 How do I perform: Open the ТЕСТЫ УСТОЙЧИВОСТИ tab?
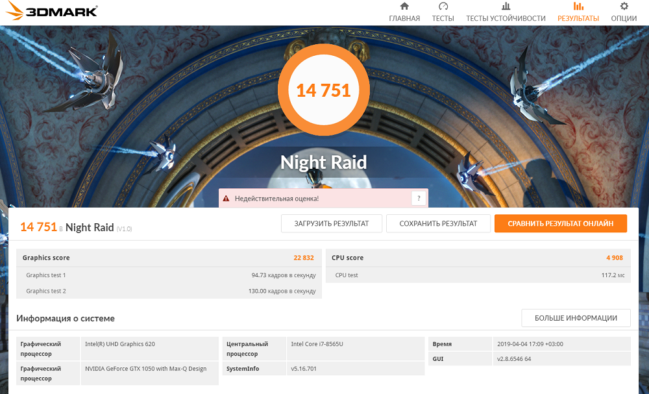[x=506, y=18]
